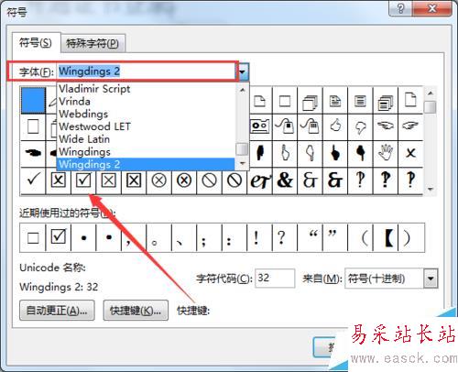458x372 pixels.
Task: Choose the text document symbol in first row
Action: (x=335, y=101)
